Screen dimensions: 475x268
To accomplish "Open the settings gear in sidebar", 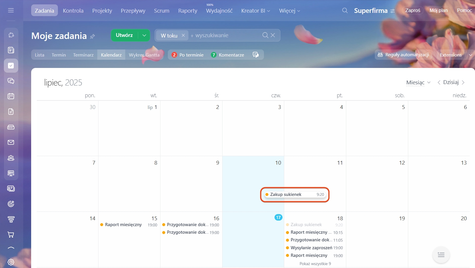I will [11, 262].
